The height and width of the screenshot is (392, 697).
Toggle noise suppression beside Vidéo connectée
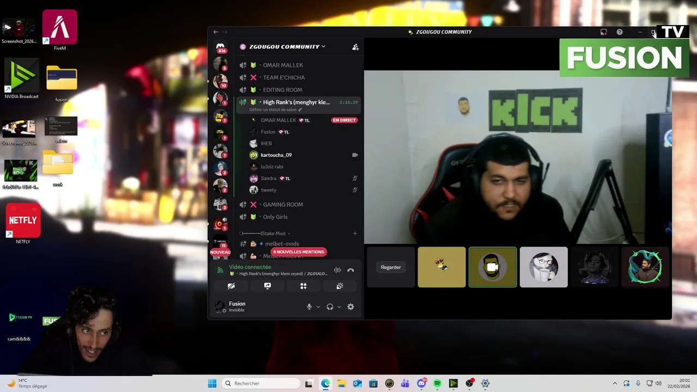[338, 270]
